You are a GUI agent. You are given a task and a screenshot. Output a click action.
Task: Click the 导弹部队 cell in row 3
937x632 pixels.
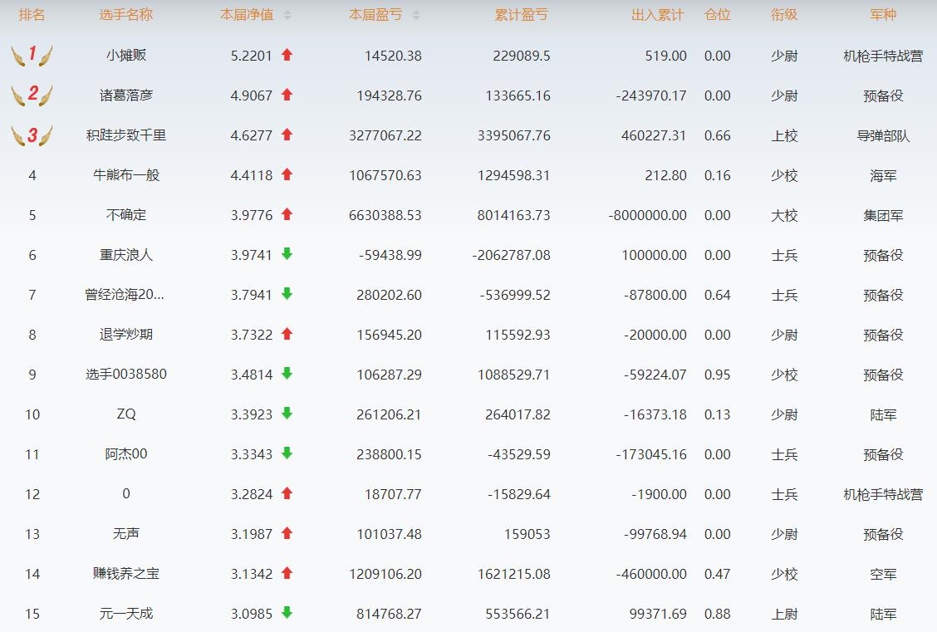pos(882,135)
